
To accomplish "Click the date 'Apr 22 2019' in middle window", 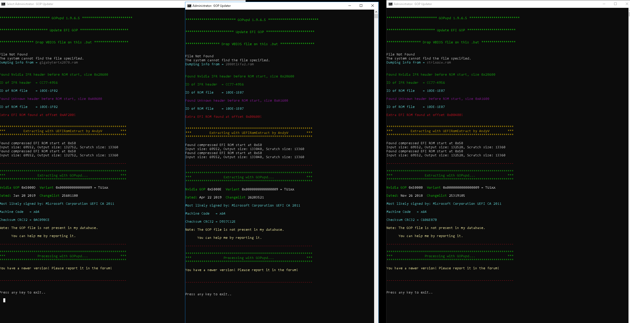I will (210, 197).
